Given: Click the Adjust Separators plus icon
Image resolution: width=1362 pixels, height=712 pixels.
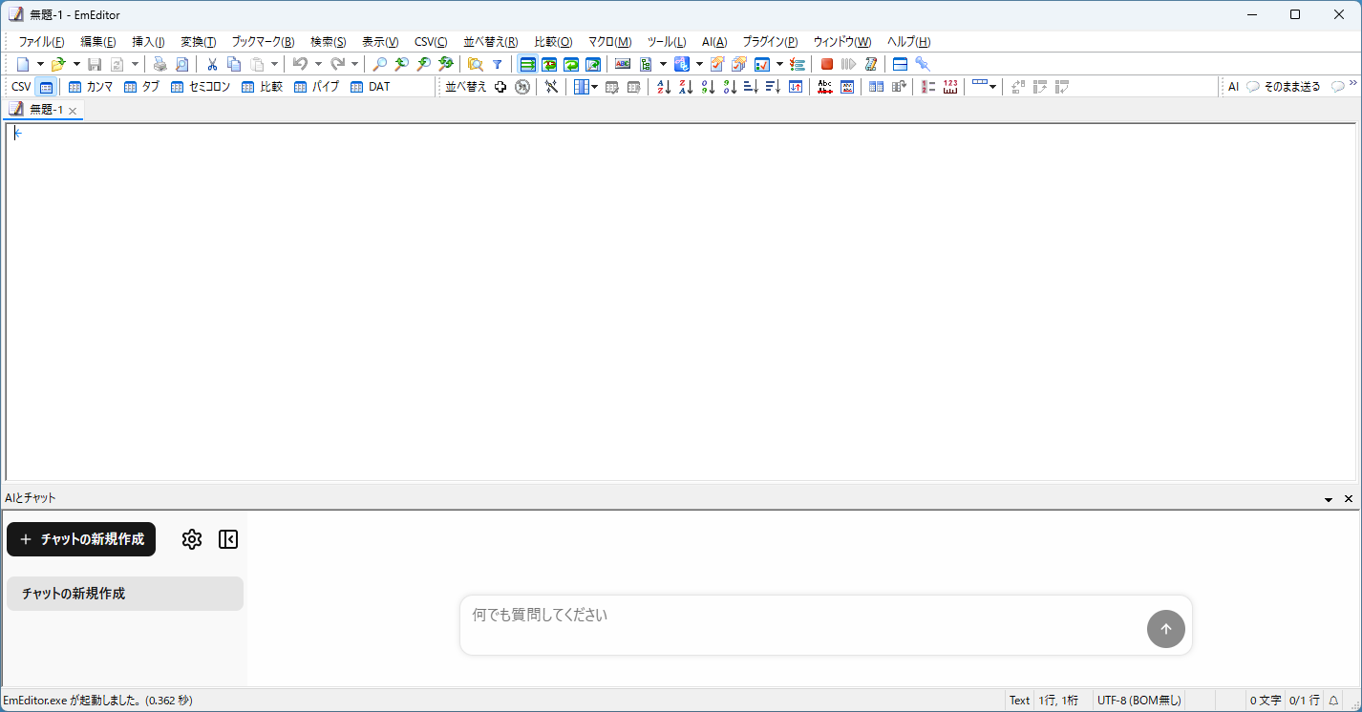Looking at the screenshot, I should [500, 87].
